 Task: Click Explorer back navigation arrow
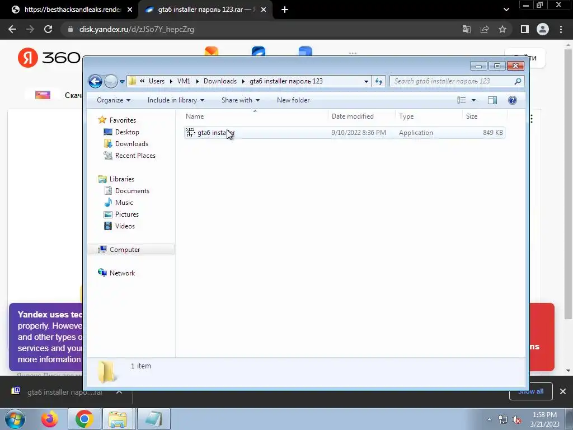pyautogui.click(x=95, y=81)
